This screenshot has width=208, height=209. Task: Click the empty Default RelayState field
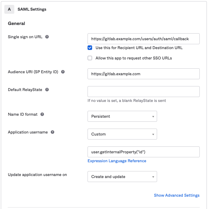click(x=143, y=92)
